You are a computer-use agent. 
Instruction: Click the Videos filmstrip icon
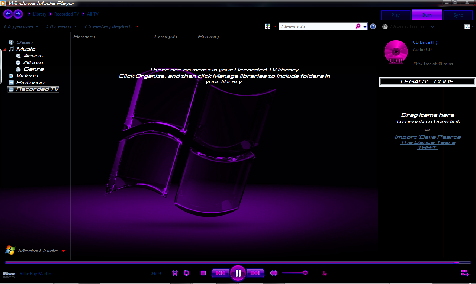pyautogui.click(x=11, y=76)
